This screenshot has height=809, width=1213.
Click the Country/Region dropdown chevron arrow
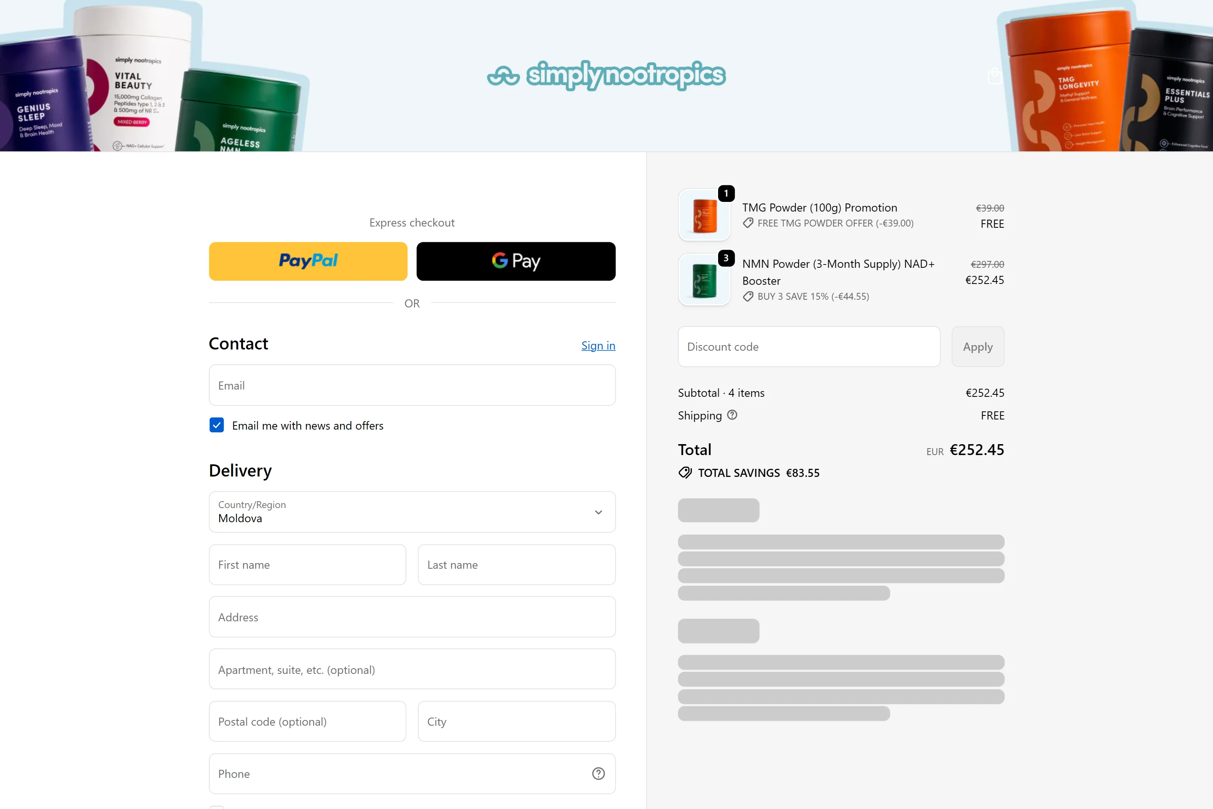(x=598, y=513)
